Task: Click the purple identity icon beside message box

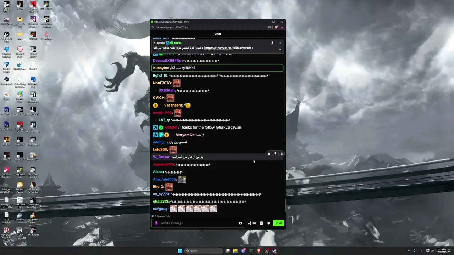Action: click(156, 223)
